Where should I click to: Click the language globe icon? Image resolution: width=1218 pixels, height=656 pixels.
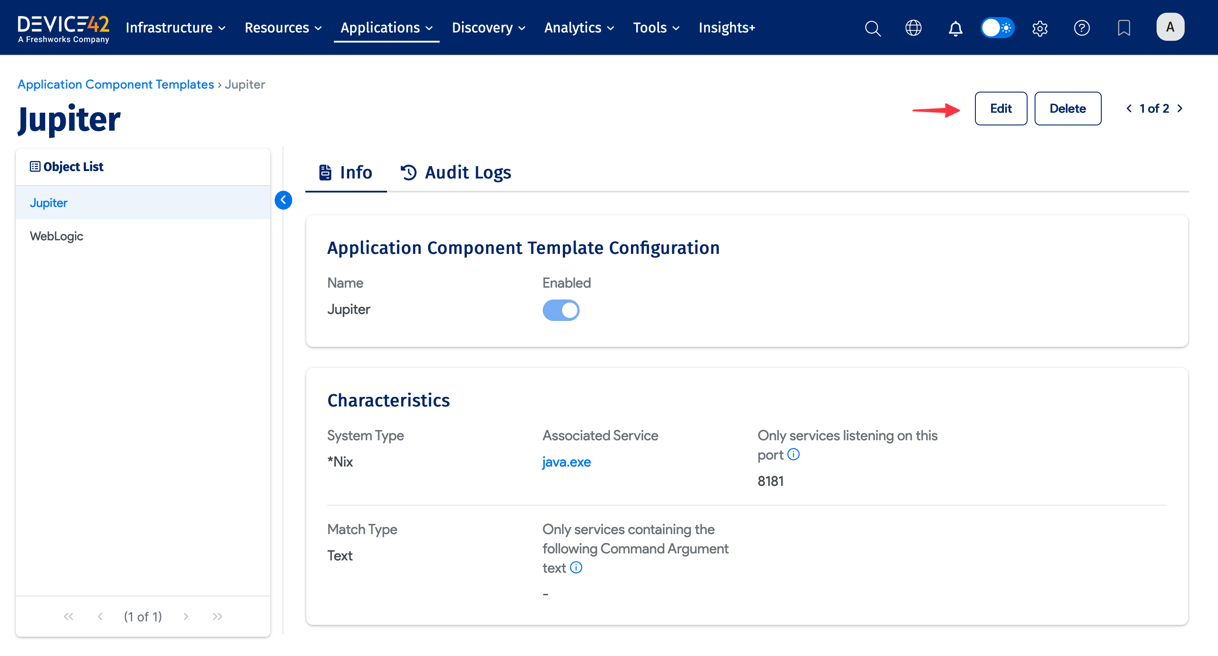click(x=913, y=28)
